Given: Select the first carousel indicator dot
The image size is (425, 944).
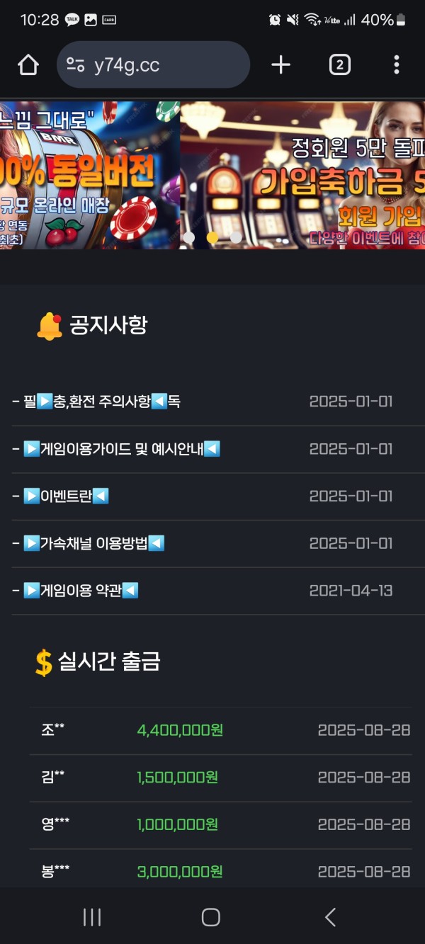Looking at the screenshot, I should pyautogui.click(x=190, y=239).
